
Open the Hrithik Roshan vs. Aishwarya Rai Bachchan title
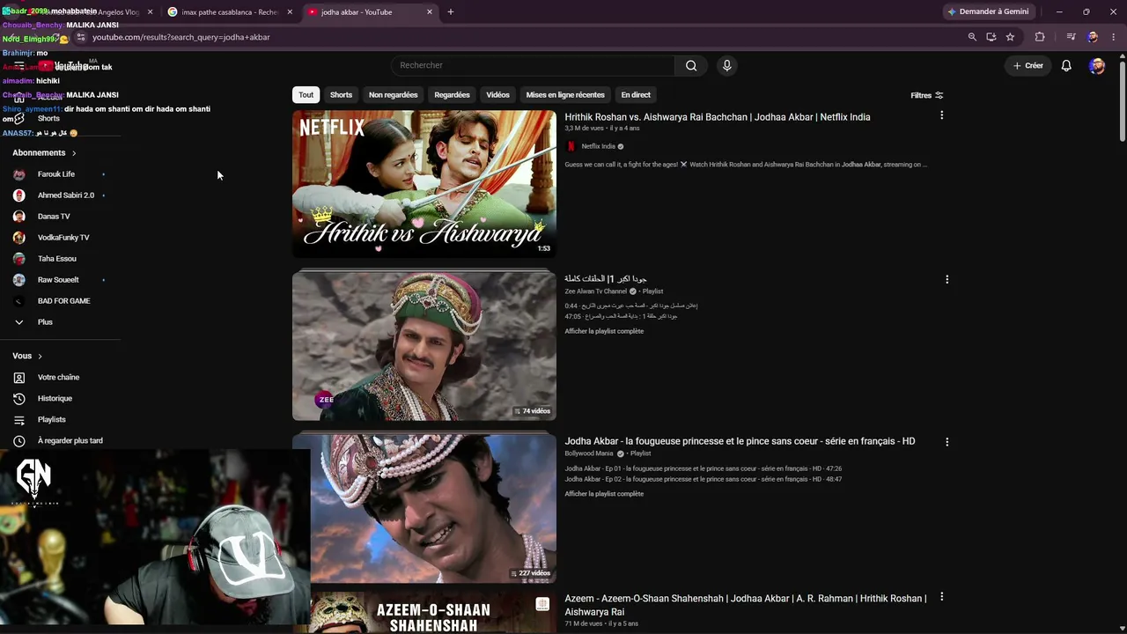point(718,117)
